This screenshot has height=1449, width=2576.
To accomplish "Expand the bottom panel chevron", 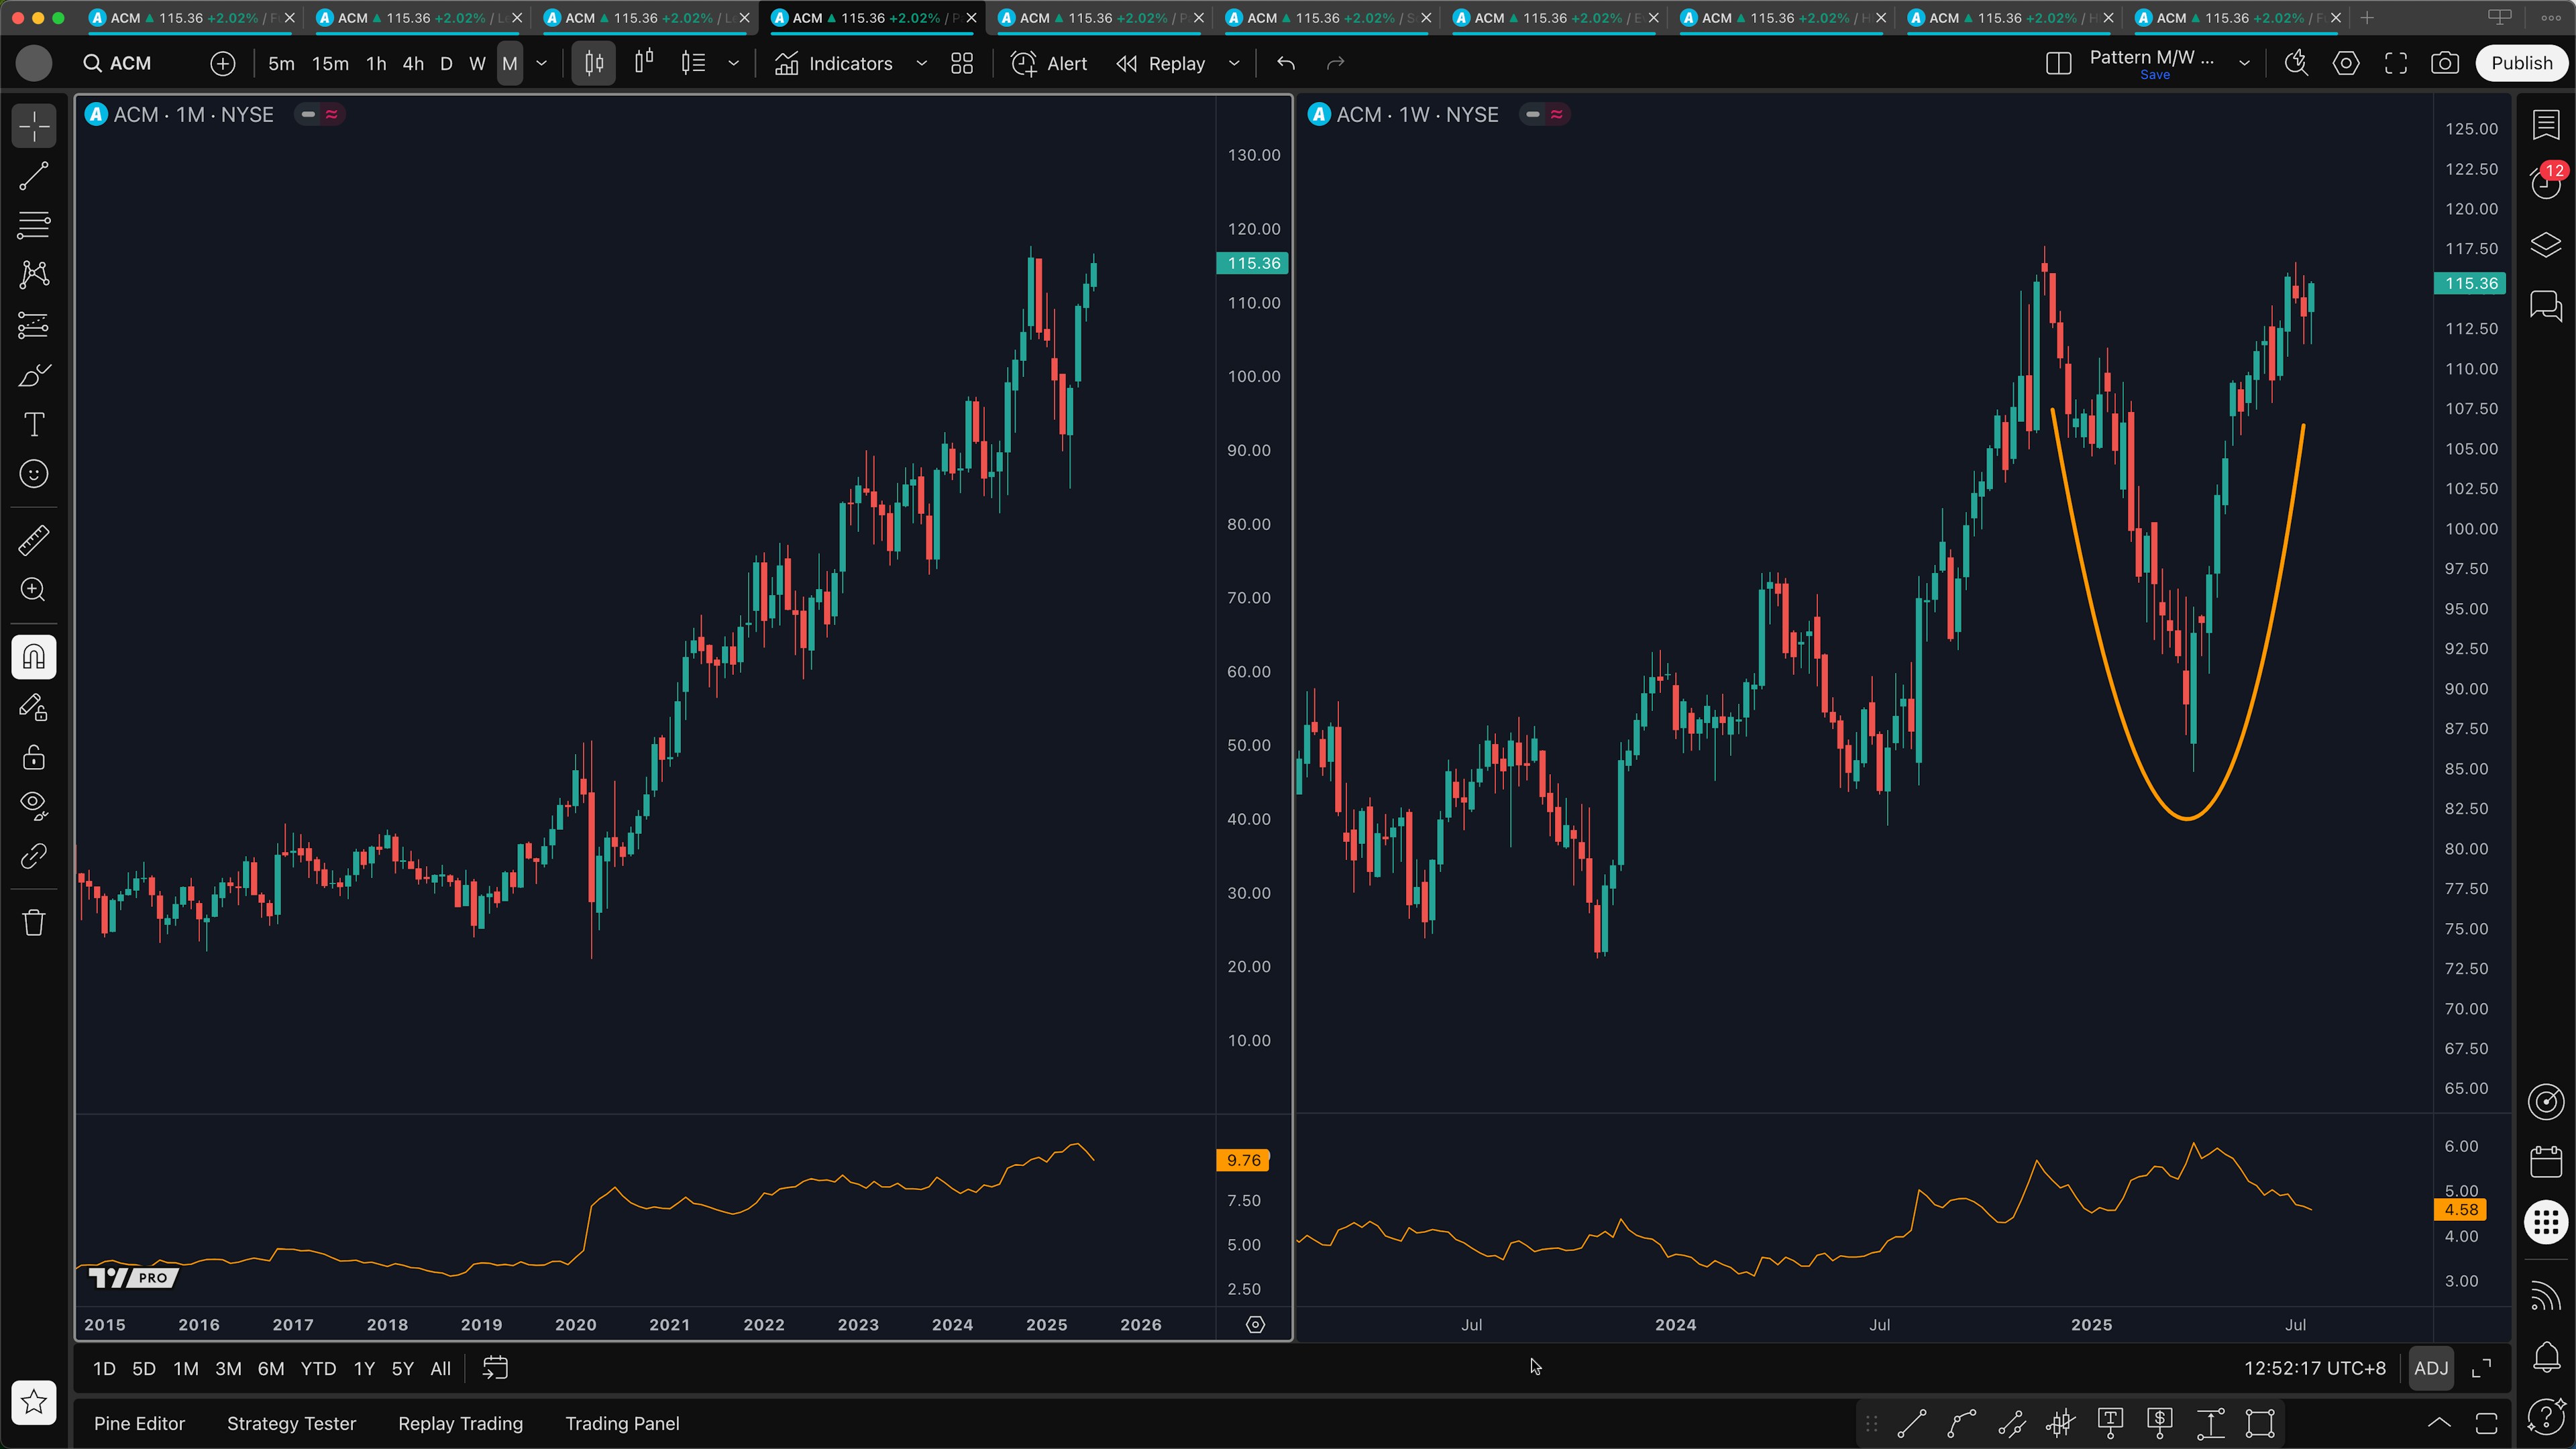I will pos(2439,1423).
